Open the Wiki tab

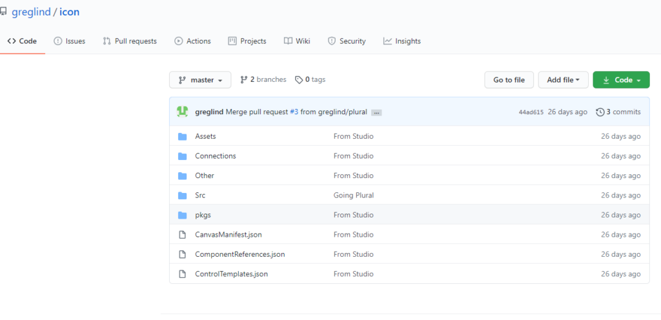click(x=297, y=41)
